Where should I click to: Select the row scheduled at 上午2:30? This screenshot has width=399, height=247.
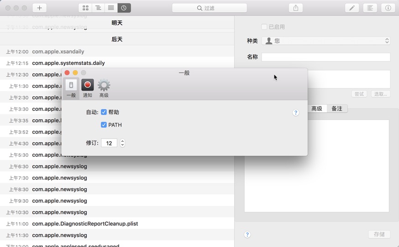click(x=31, y=98)
